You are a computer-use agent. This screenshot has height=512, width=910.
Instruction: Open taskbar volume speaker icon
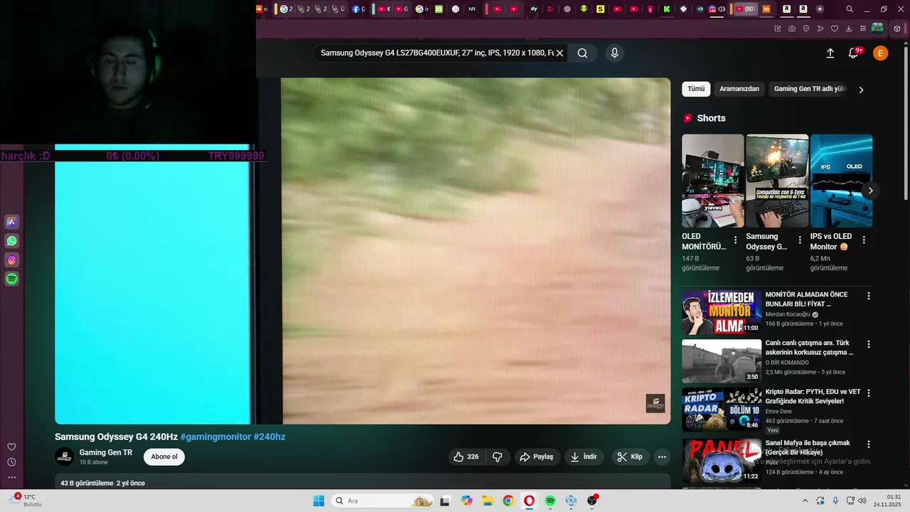pyautogui.click(x=862, y=501)
